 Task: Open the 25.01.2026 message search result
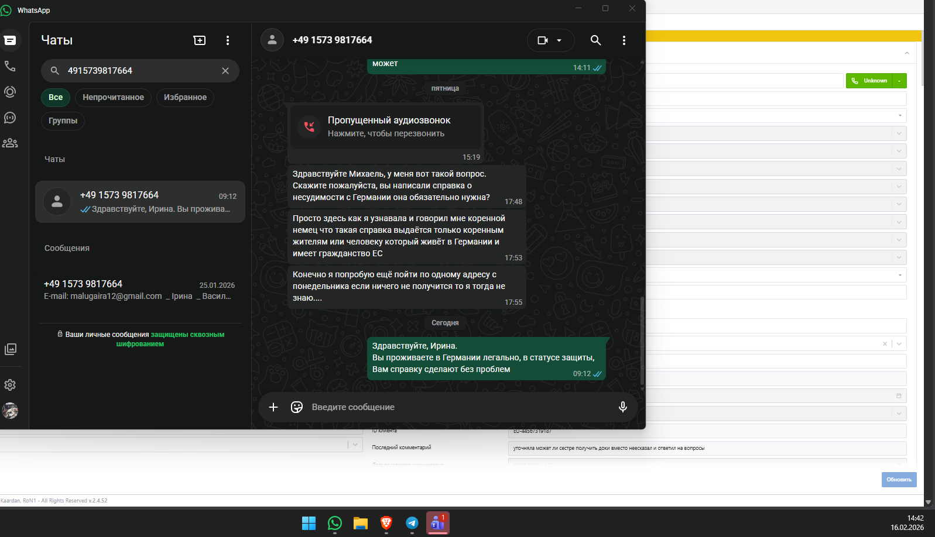click(x=140, y=290)
